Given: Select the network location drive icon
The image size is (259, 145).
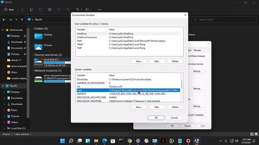Looking at the screenshot, I should 38,79.
